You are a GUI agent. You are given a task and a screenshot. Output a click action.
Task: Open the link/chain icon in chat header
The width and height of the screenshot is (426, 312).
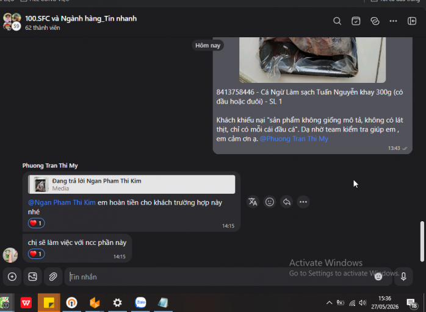click(x=375, y=21)
